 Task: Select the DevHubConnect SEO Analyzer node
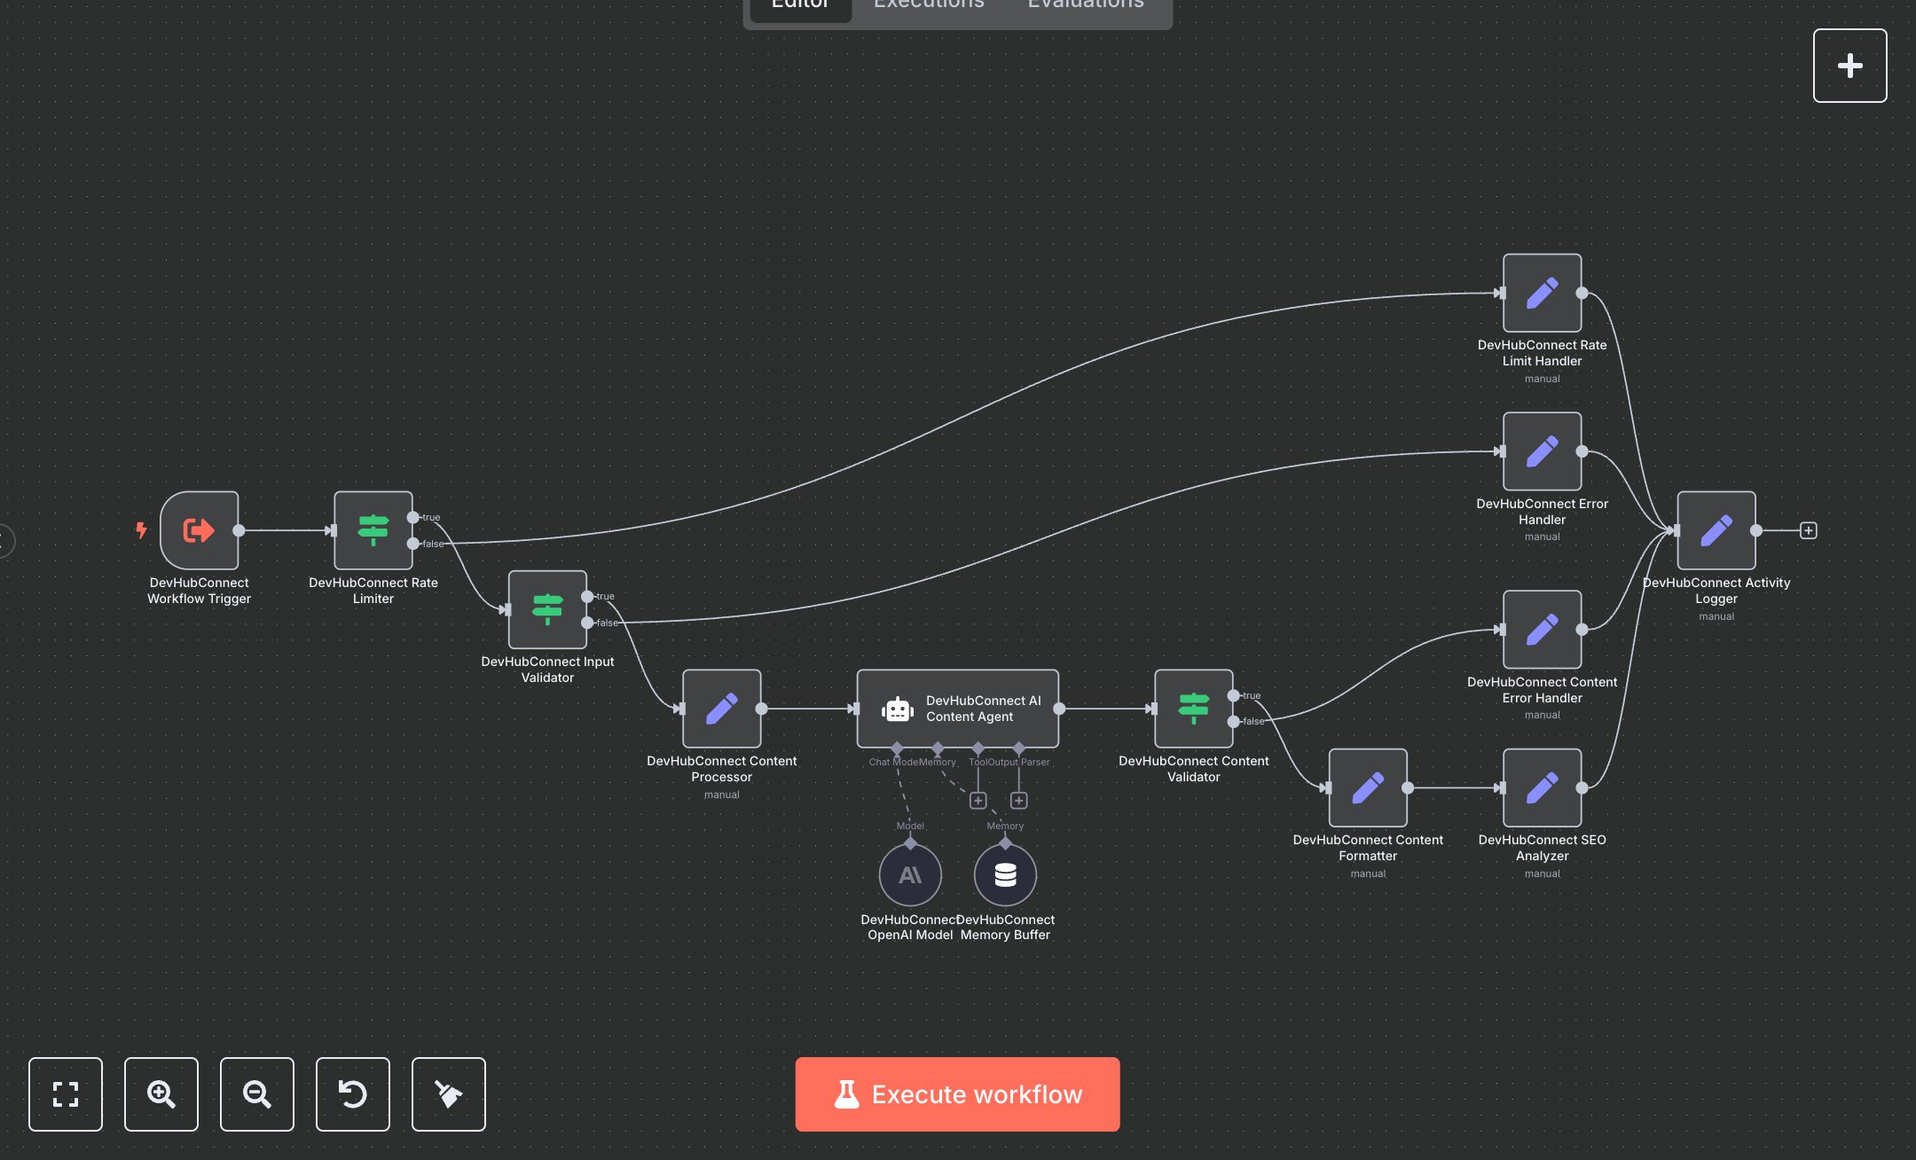[x=1542, y=788]
